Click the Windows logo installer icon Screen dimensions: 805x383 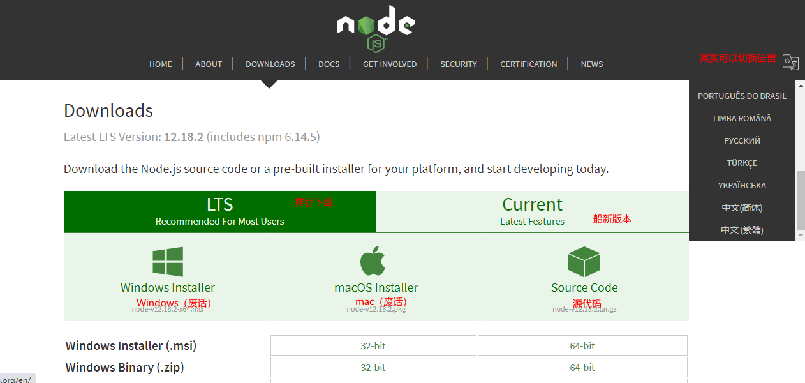[x=168, y=262]
